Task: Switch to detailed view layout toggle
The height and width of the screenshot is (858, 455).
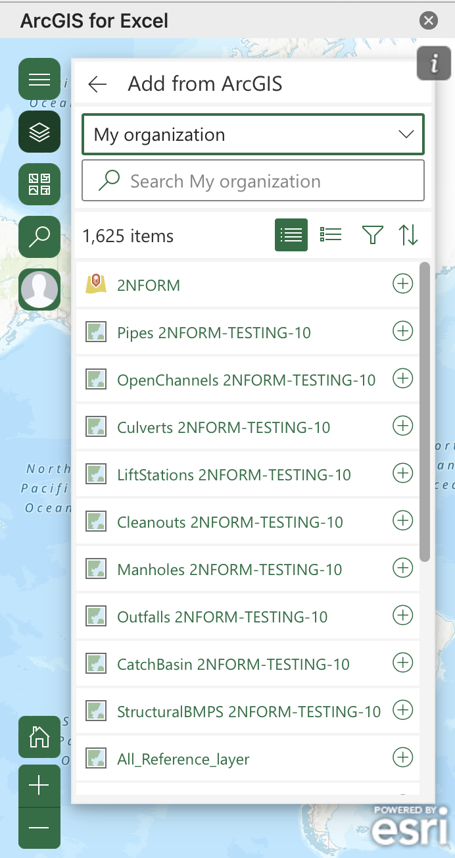Action: tap(330, 234)
